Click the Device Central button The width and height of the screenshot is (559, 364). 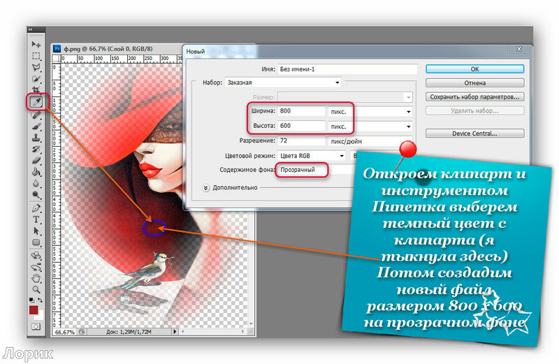tap(475, 133)
